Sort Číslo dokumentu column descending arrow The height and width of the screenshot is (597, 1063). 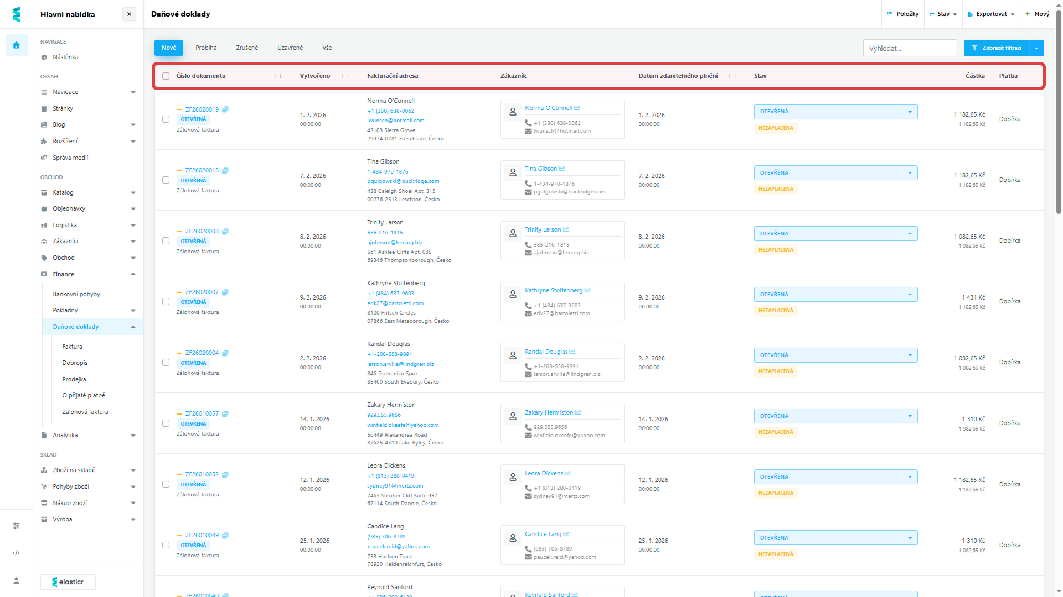pyautogui.click(x=281, y=76)
